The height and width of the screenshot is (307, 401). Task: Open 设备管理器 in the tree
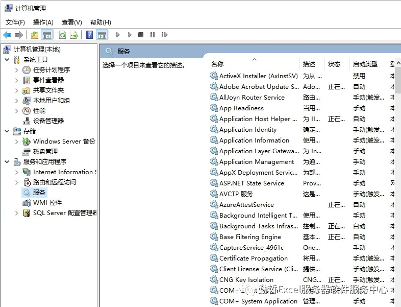point(48,121)
